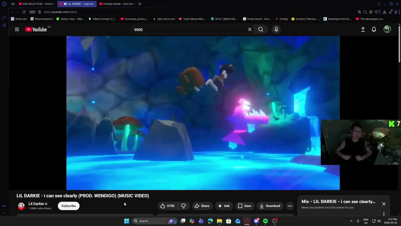Clear the search box text
The image size is (401, 226).
point(250,29)
